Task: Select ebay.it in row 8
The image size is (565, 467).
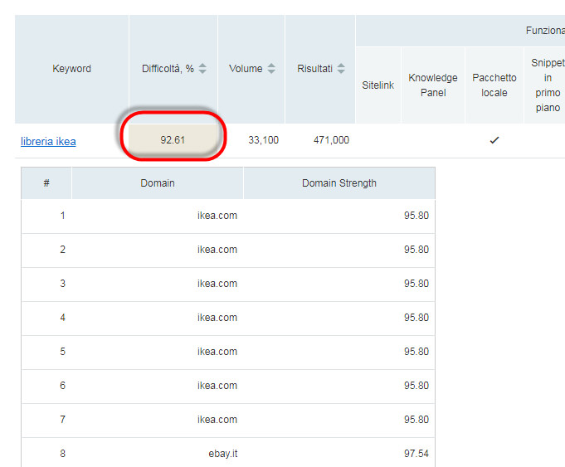Action: (x=223, y=453)
